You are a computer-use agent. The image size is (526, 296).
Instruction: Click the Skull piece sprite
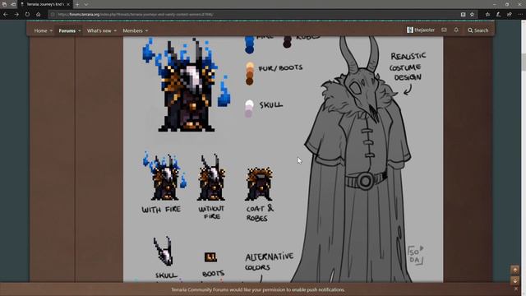164,252
